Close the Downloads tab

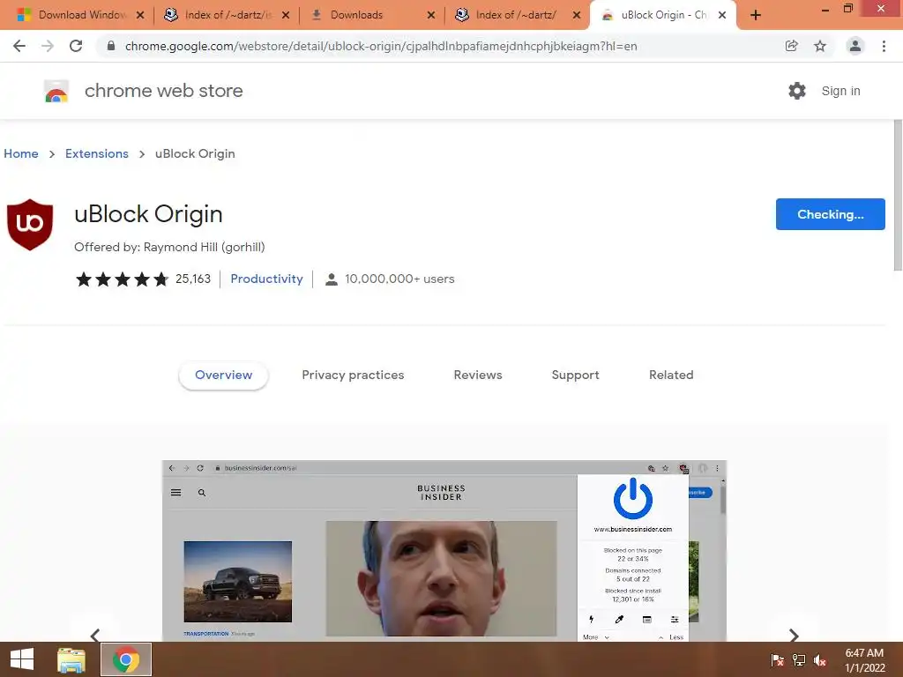click(x=430, y=15)
